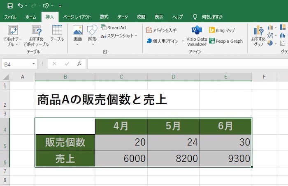This screenshot has width=288, height=186.
Task: Click the formula enter checkmark icon
Action: [67, 64]
